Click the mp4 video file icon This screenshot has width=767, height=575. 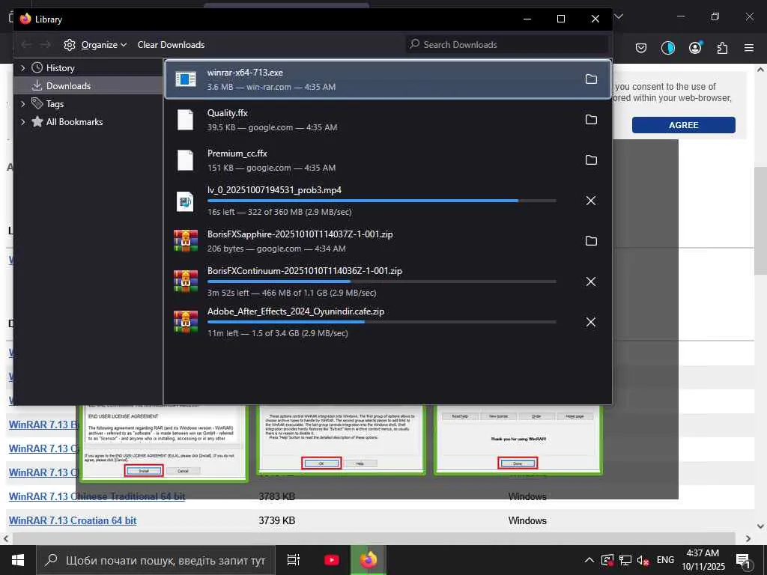point(186,201)
